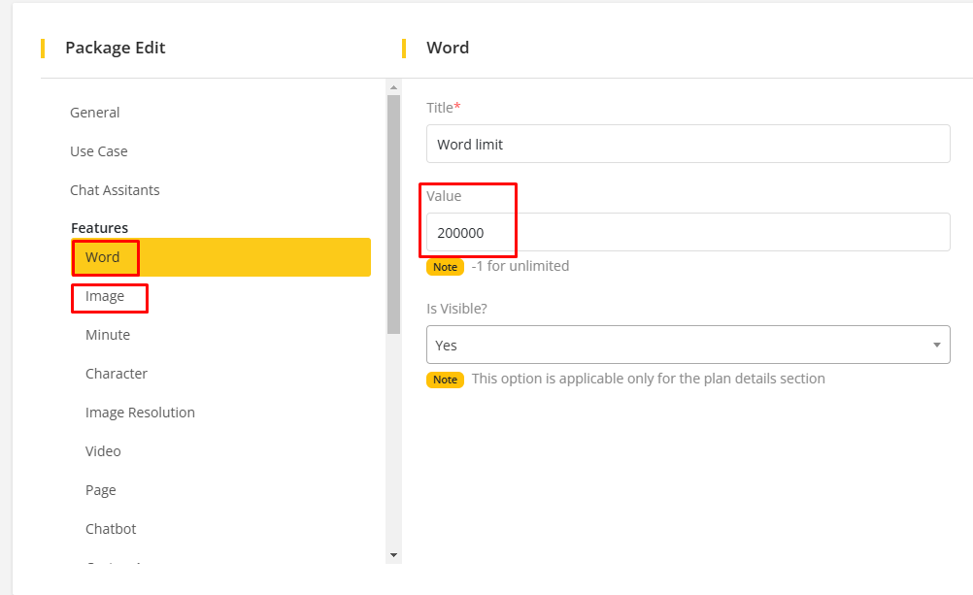Select the highlighted Word feature item

pyautogui.click(x=103, y=257)
